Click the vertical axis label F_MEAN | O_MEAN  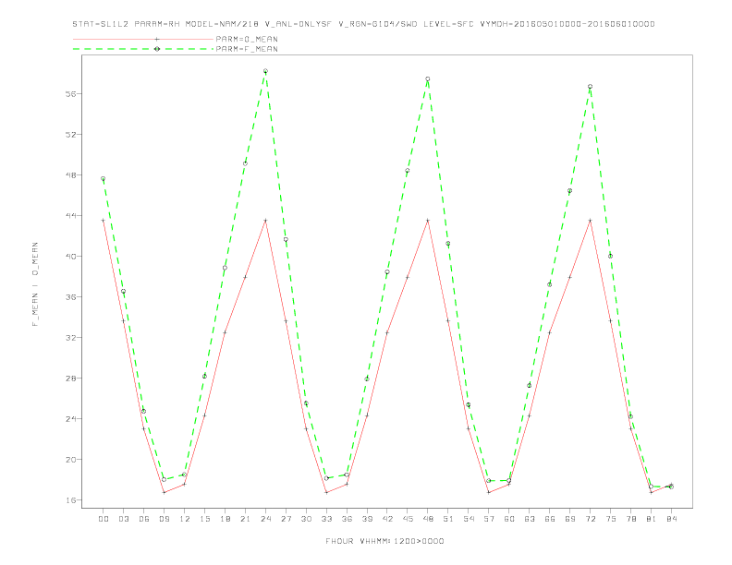pos(35,284)
